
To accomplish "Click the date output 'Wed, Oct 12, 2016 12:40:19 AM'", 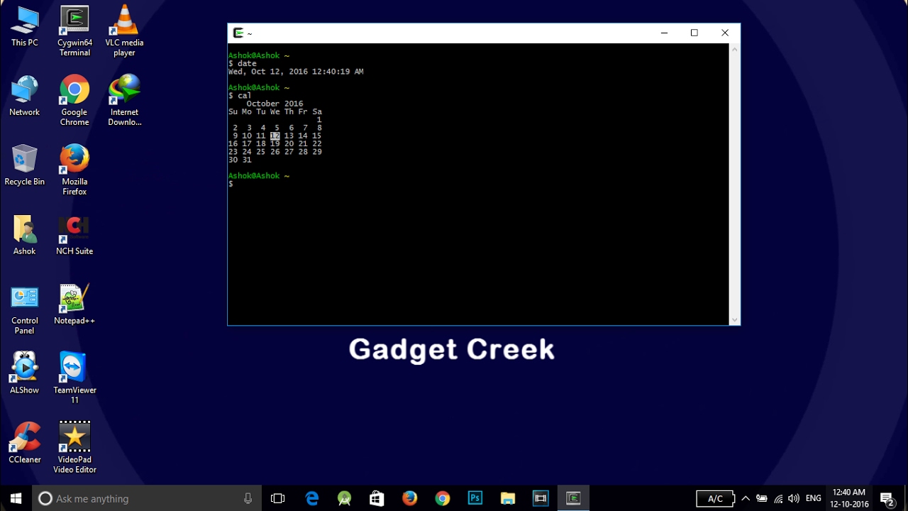I will [x=296, y=72].
